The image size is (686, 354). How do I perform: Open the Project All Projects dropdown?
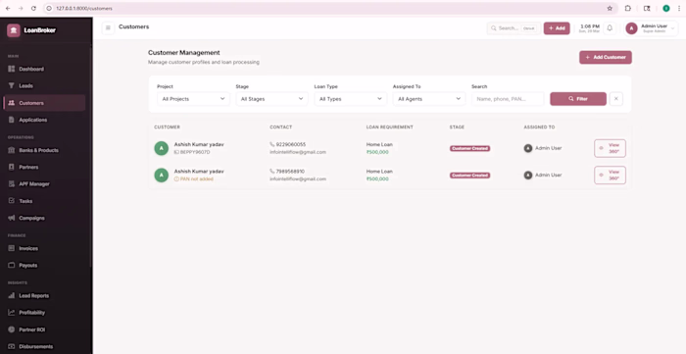tap(193, 99)
